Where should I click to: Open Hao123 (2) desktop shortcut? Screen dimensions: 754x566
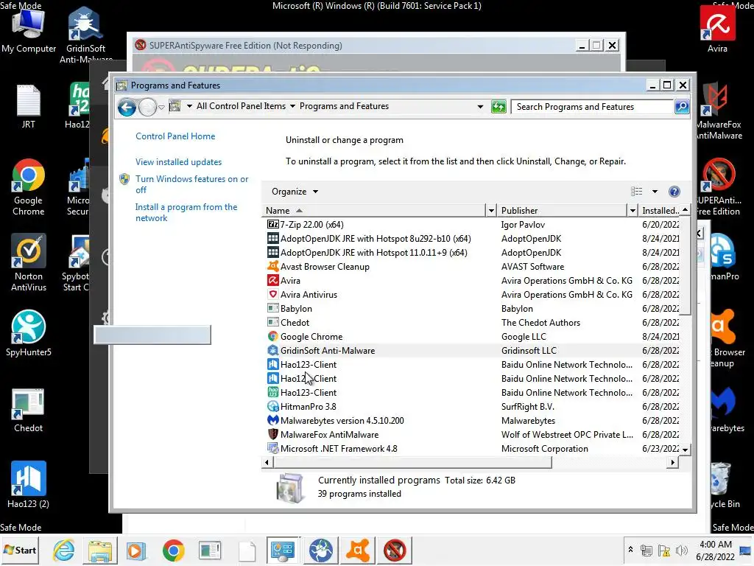(x=29, y=485)
